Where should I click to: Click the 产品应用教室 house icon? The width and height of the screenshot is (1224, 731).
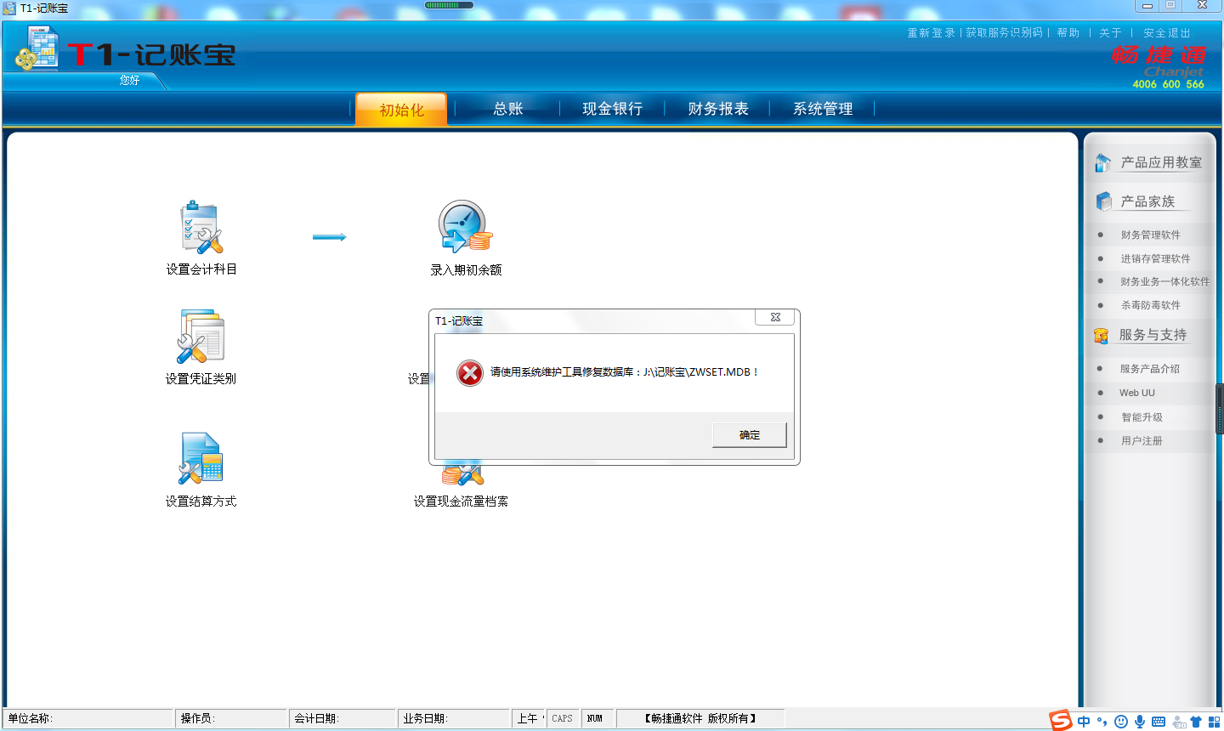coord(1103,162)
